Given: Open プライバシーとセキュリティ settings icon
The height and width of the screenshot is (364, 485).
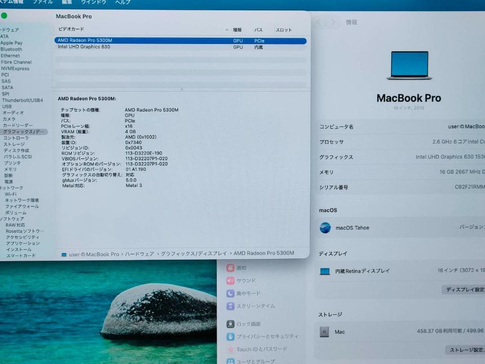Looking at the screenshot, I should click(230, 337).
